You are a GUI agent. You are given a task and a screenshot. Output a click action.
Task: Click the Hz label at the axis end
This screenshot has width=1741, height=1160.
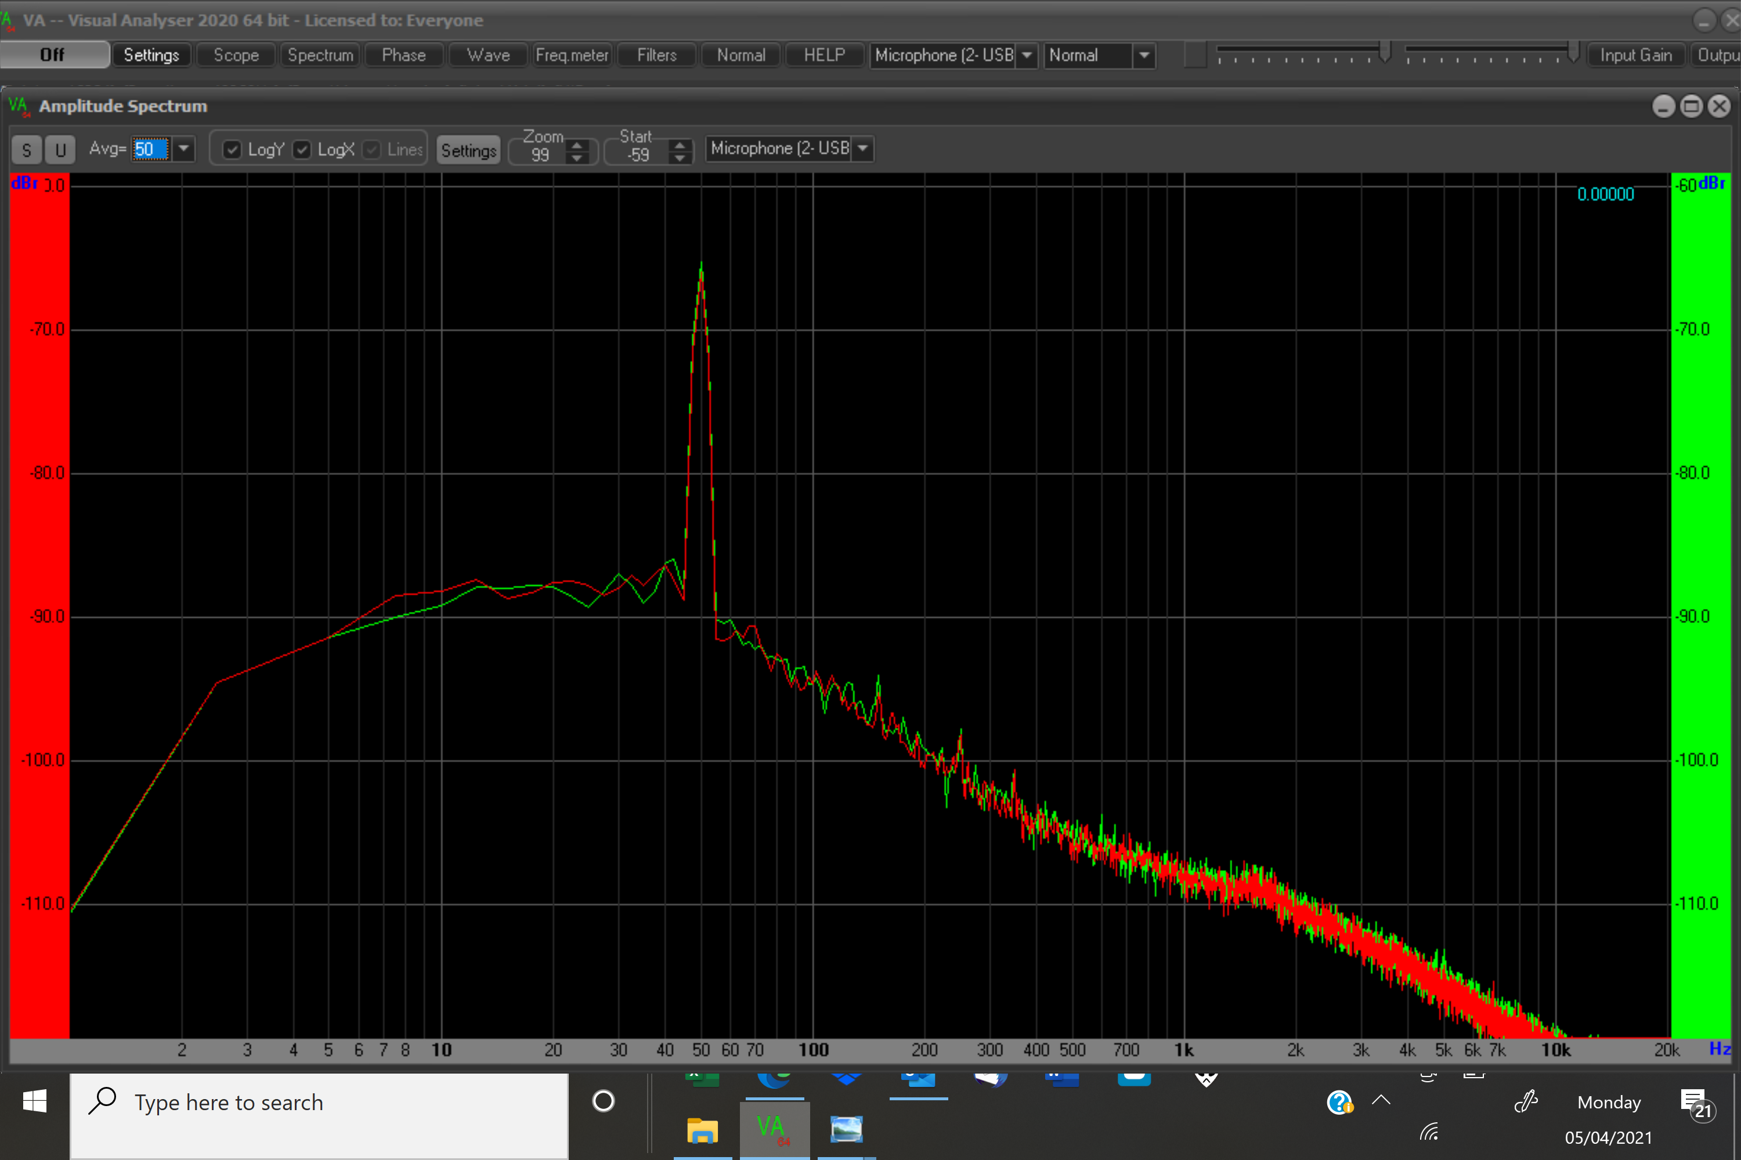point(1719,1049)
